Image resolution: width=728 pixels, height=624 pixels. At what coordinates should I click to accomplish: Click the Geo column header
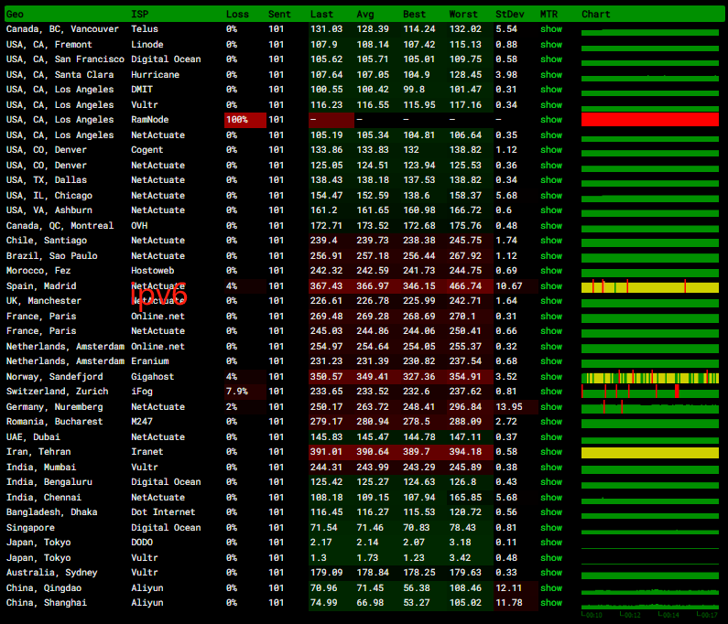15,15
